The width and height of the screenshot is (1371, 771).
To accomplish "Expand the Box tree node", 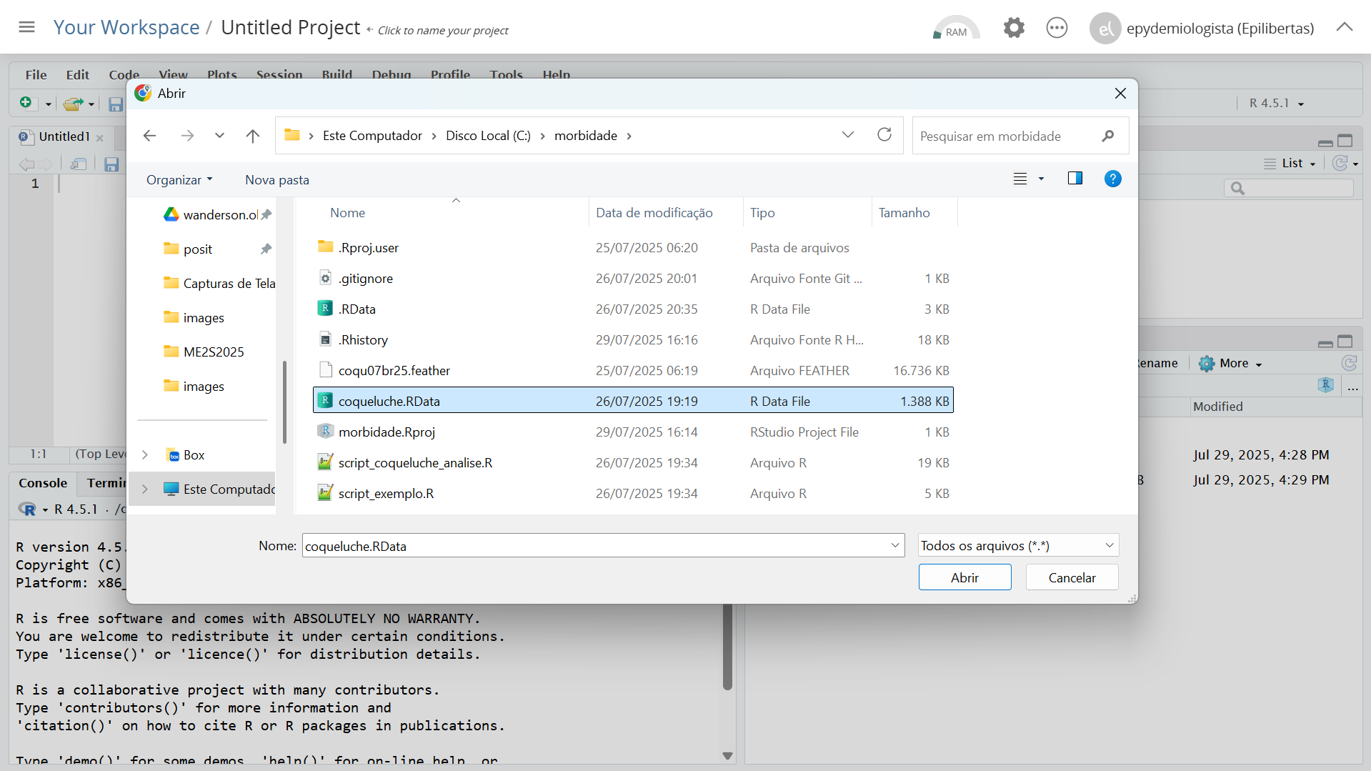I will pyautogui.click(x=145, y=454).
